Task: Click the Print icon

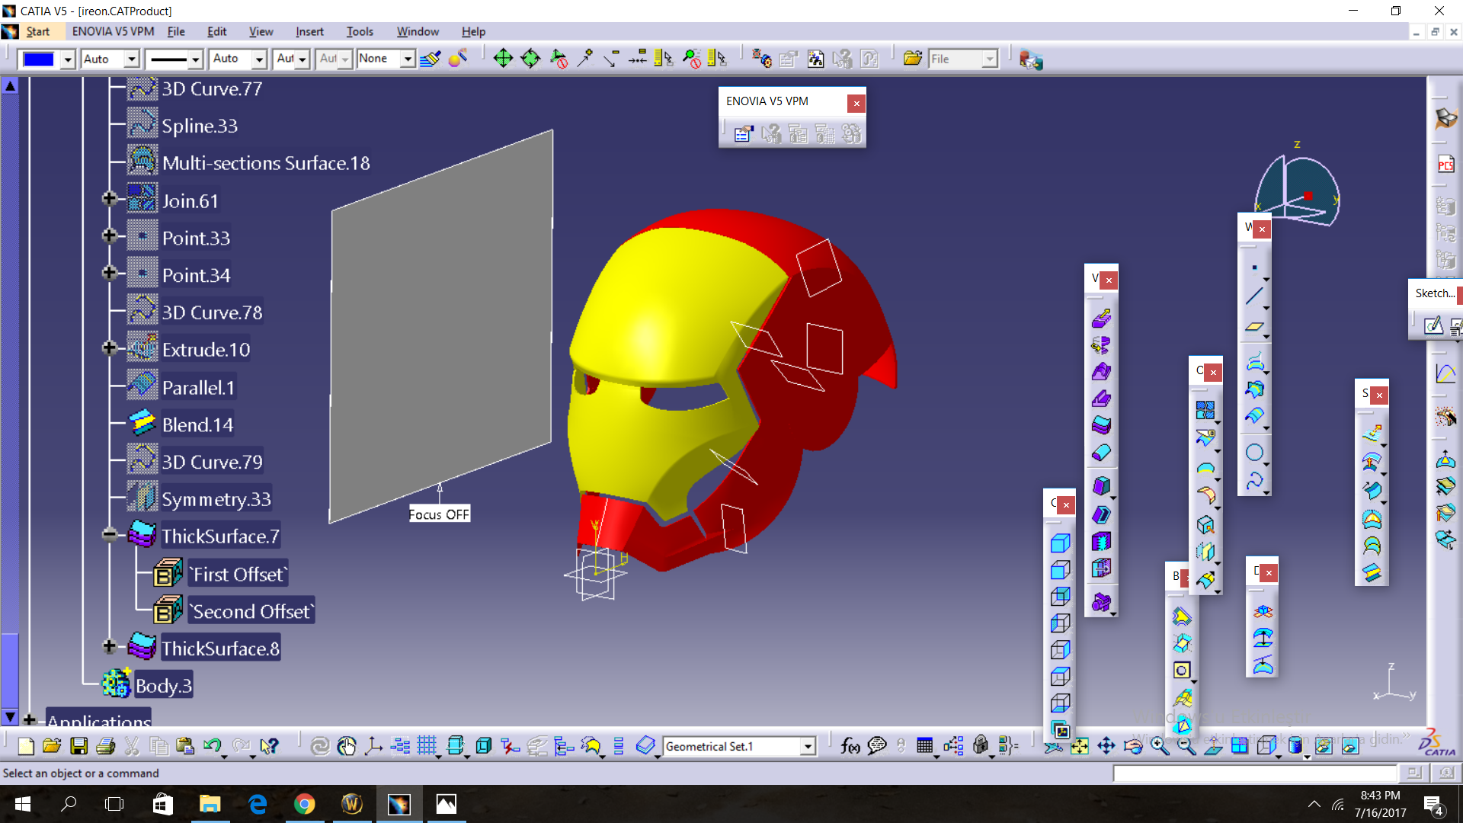Action: (x=105, y=746)
